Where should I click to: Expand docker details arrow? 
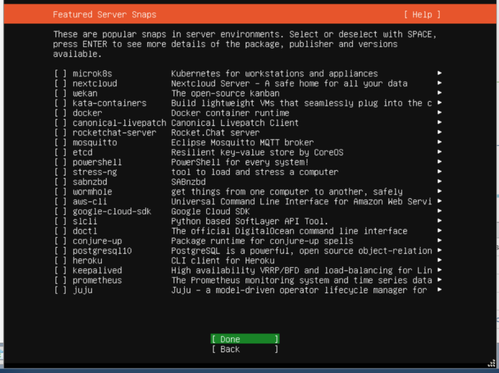(440, 113)
